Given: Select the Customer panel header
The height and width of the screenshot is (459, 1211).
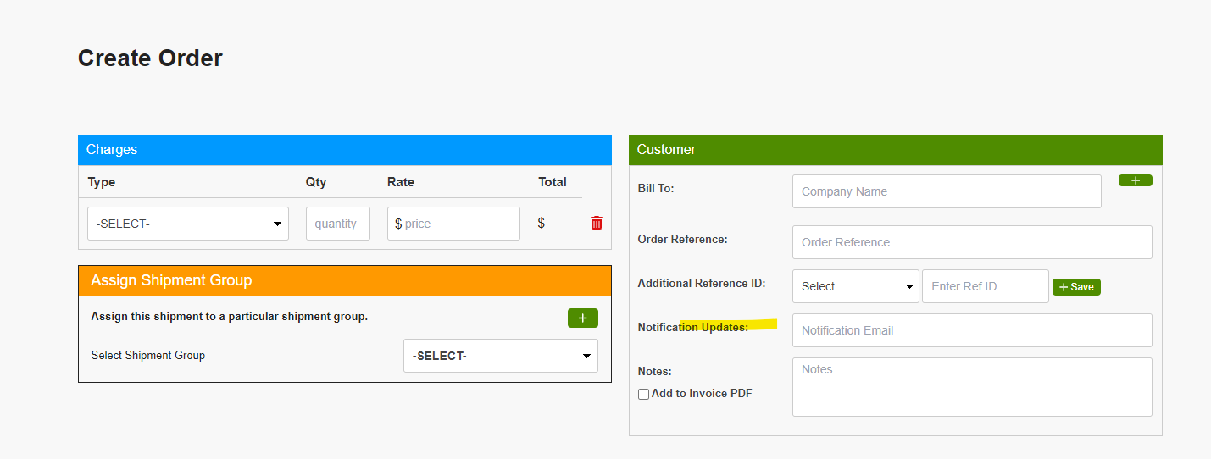Looking at the screenshot, I should pyautogui.click(x=896, y=150).
